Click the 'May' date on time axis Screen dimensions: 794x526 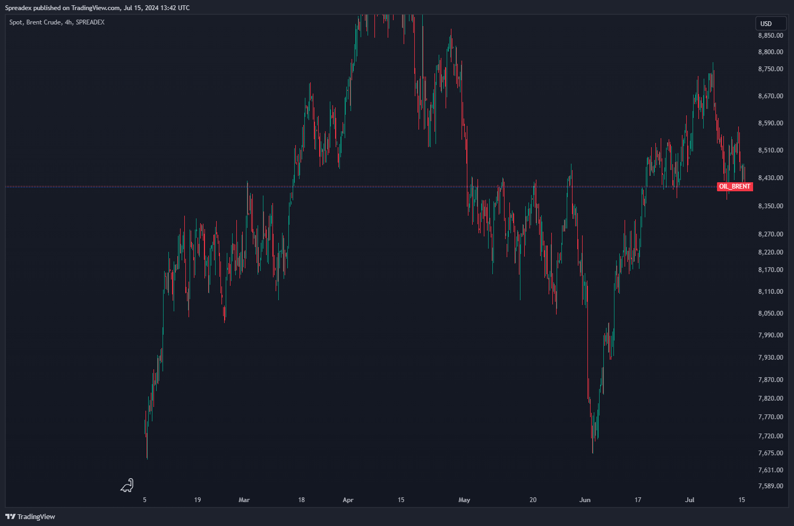[x=464, y=500]
